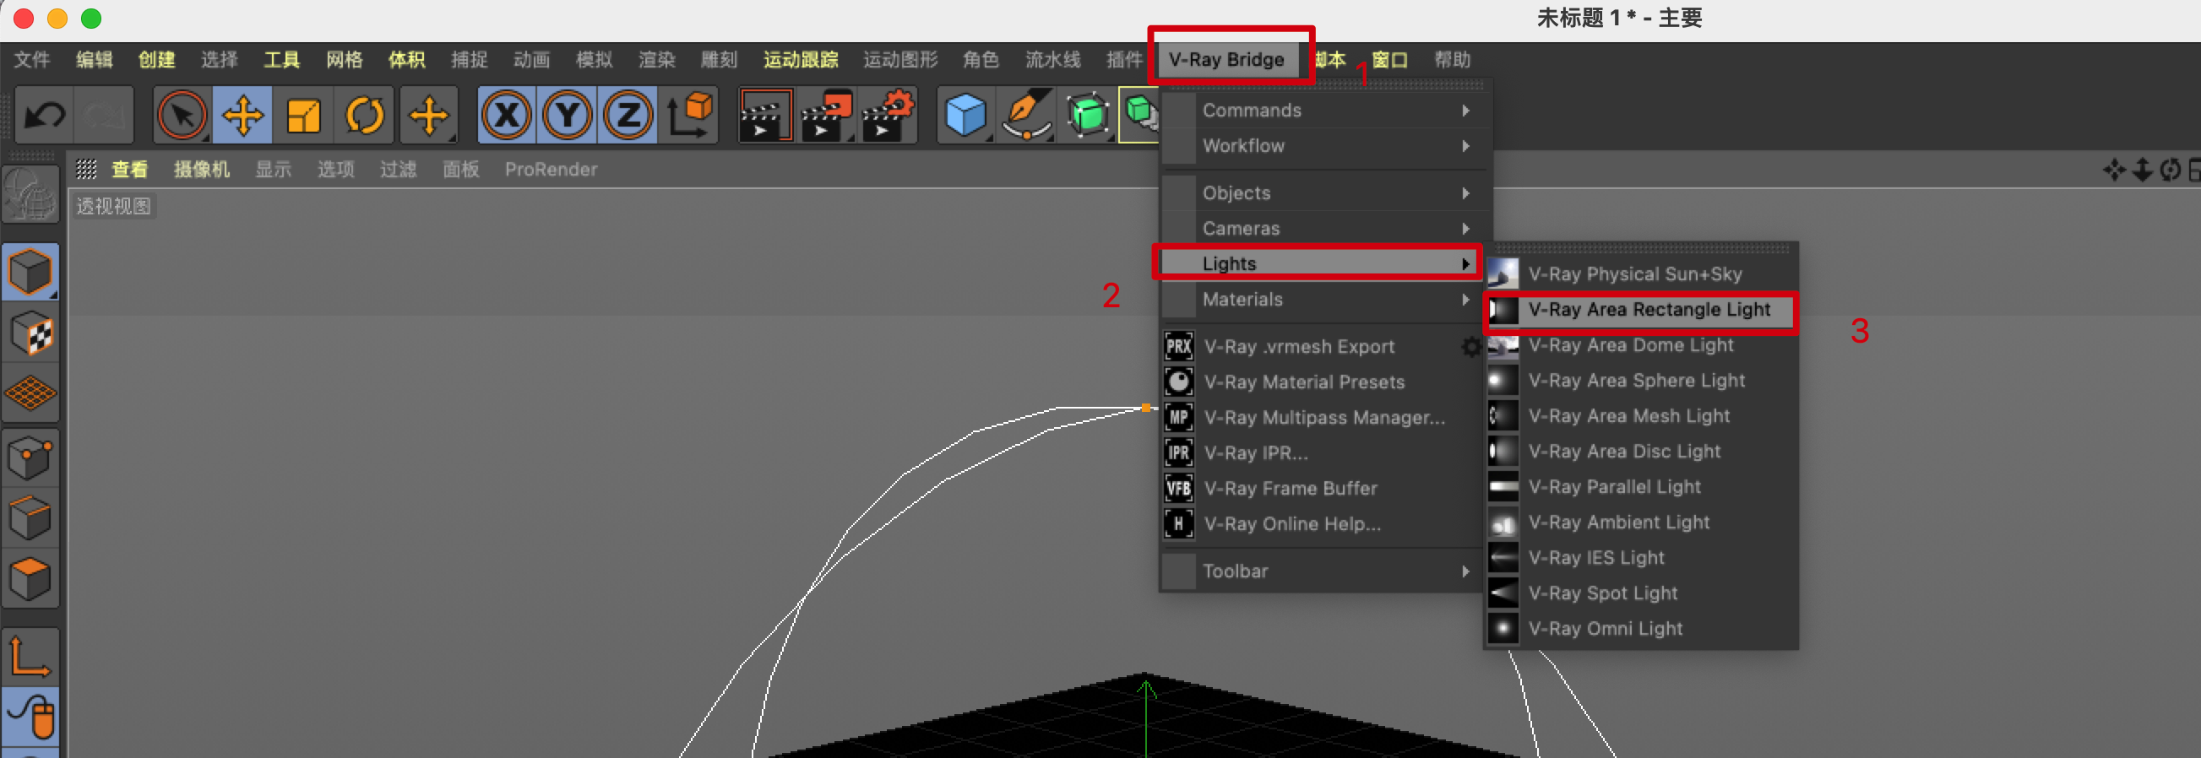The width and height of the screenshot is (2201, 758).
Task: Click viewport zoom arrow icon
Action: coord(2142,170)
